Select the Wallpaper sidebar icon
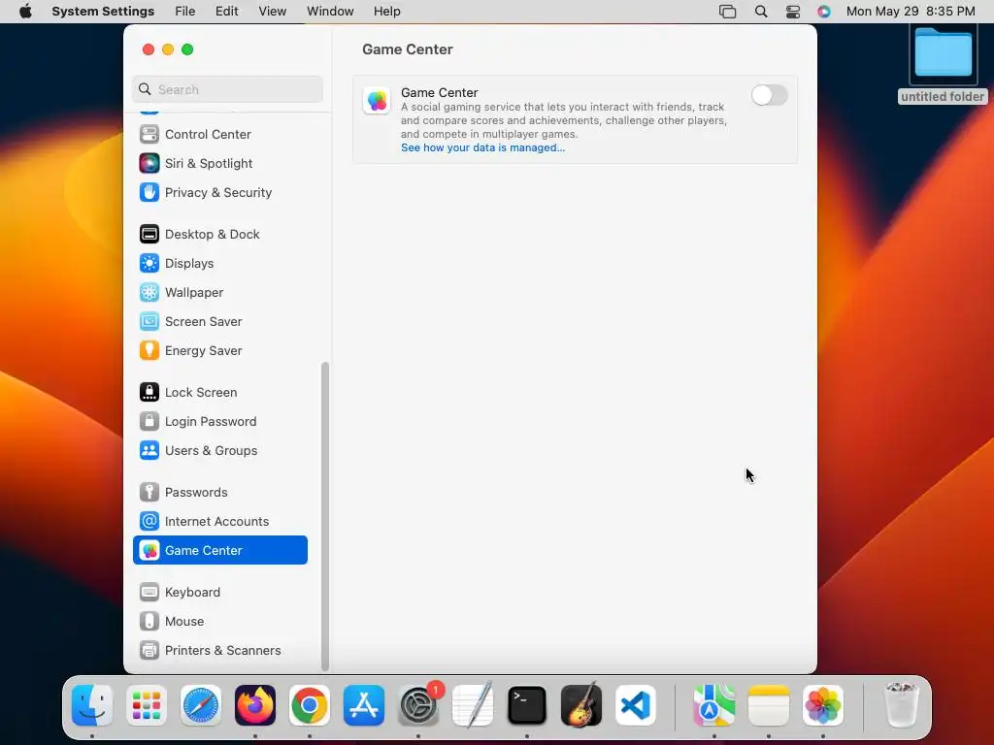Image resolution: width=994 pixels, height=745 pixels. [149, 293]
